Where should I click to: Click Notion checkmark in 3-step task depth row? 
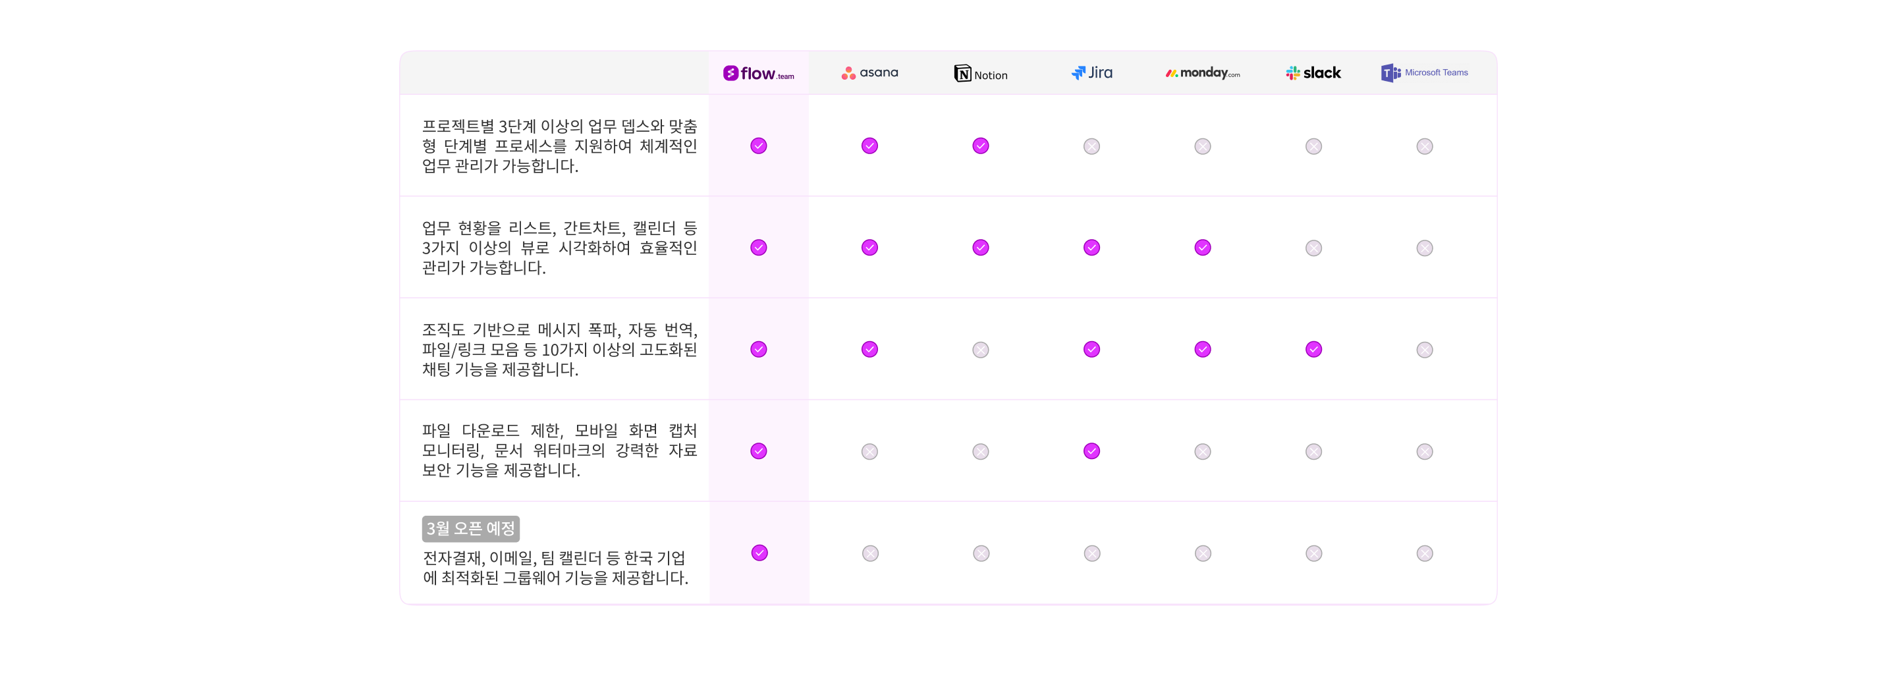click(981, 146)
